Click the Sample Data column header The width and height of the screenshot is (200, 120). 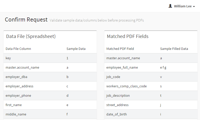tap(76, 49)
